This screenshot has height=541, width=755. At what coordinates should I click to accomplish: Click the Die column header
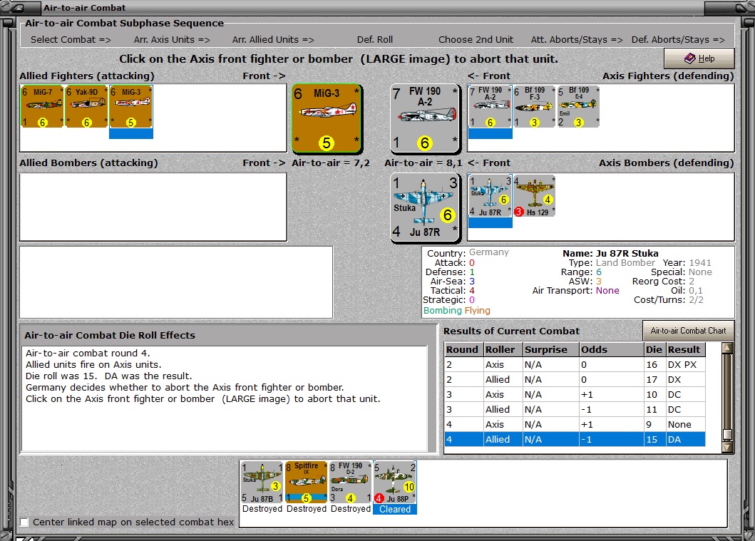click(654, 349)
